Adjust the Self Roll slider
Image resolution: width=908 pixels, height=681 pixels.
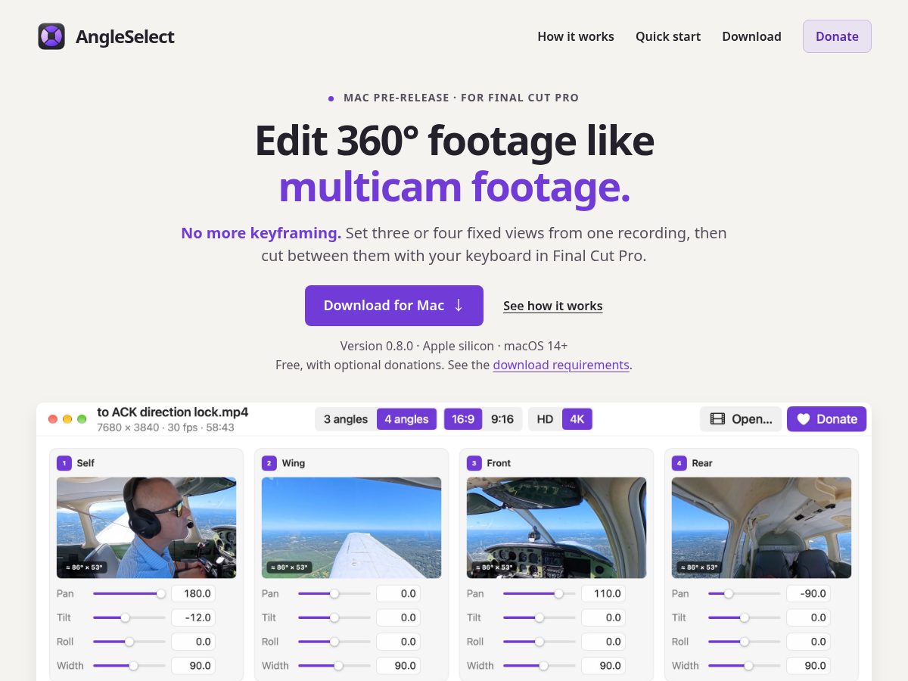pos(129,642)
